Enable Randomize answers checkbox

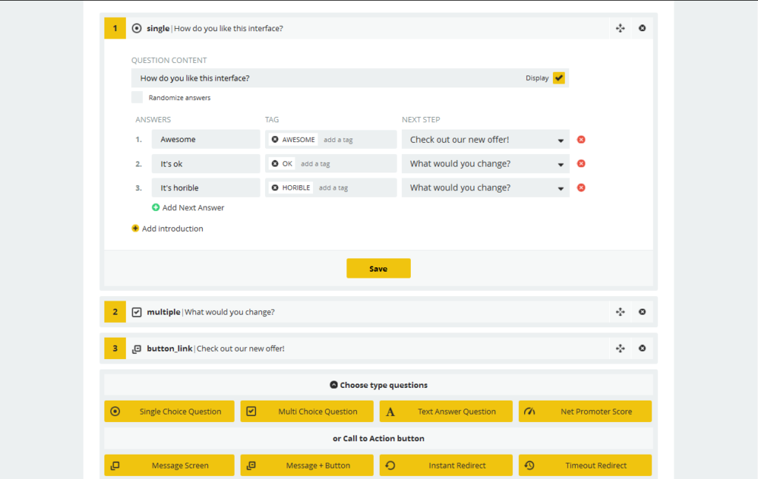point(138,98)
